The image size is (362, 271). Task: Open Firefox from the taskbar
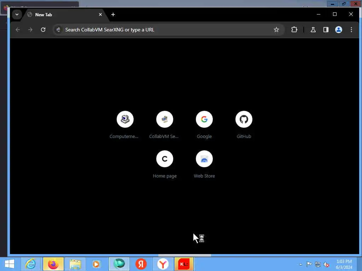tap(53, 264)
